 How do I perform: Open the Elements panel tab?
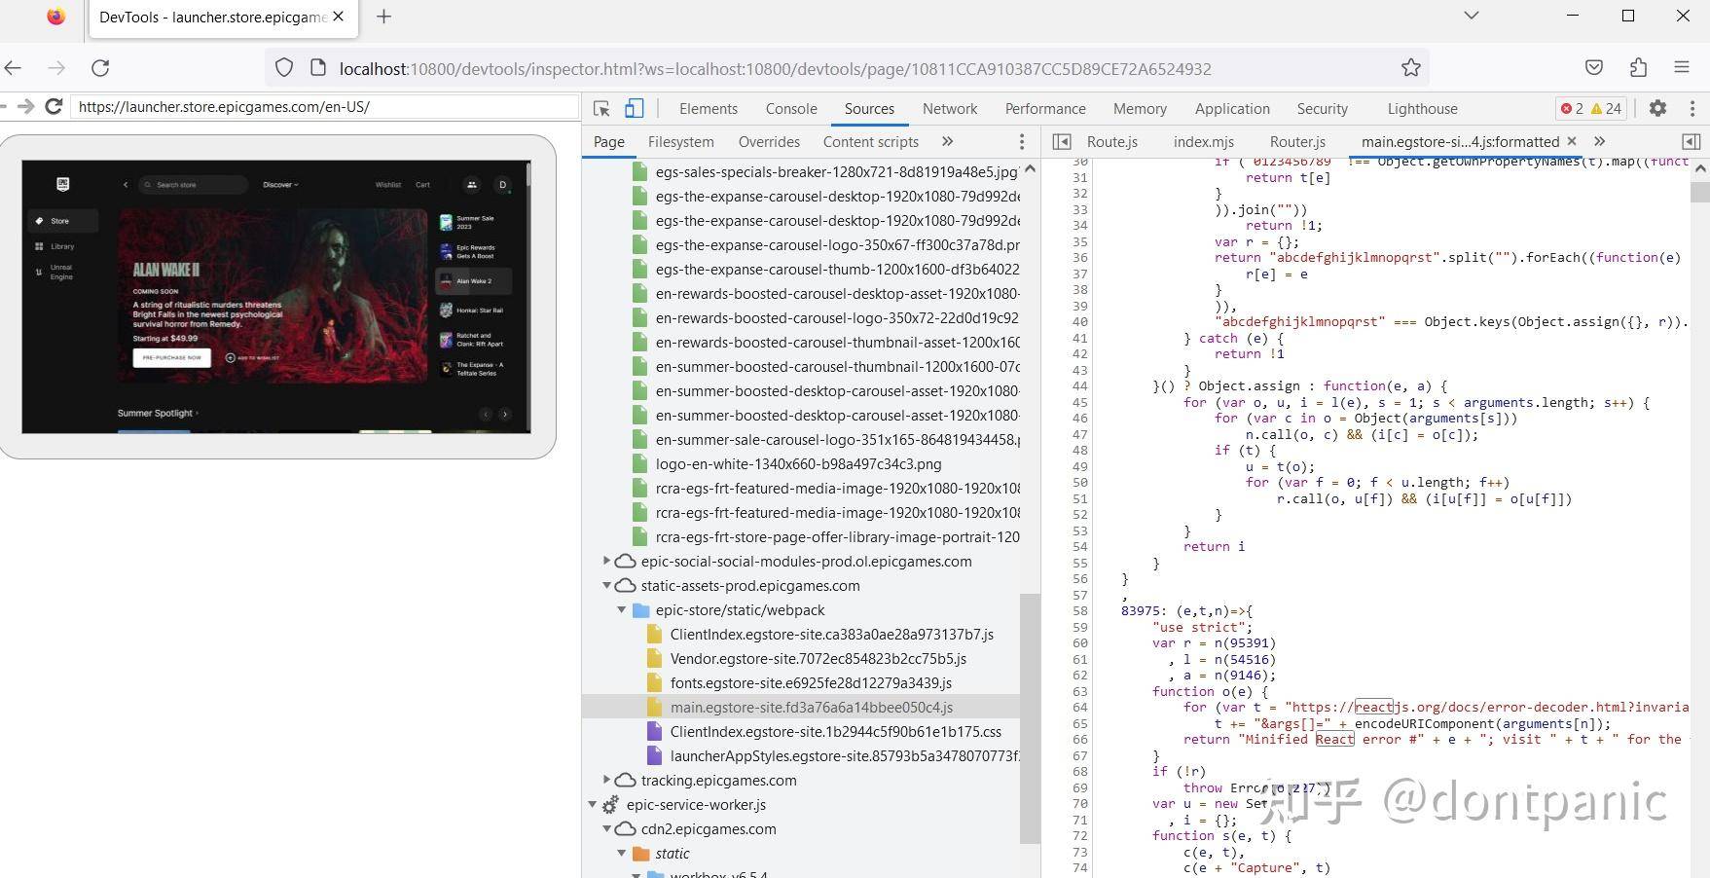[708, 108]
